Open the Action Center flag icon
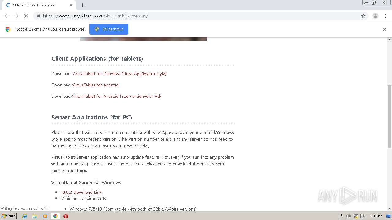 363,216
